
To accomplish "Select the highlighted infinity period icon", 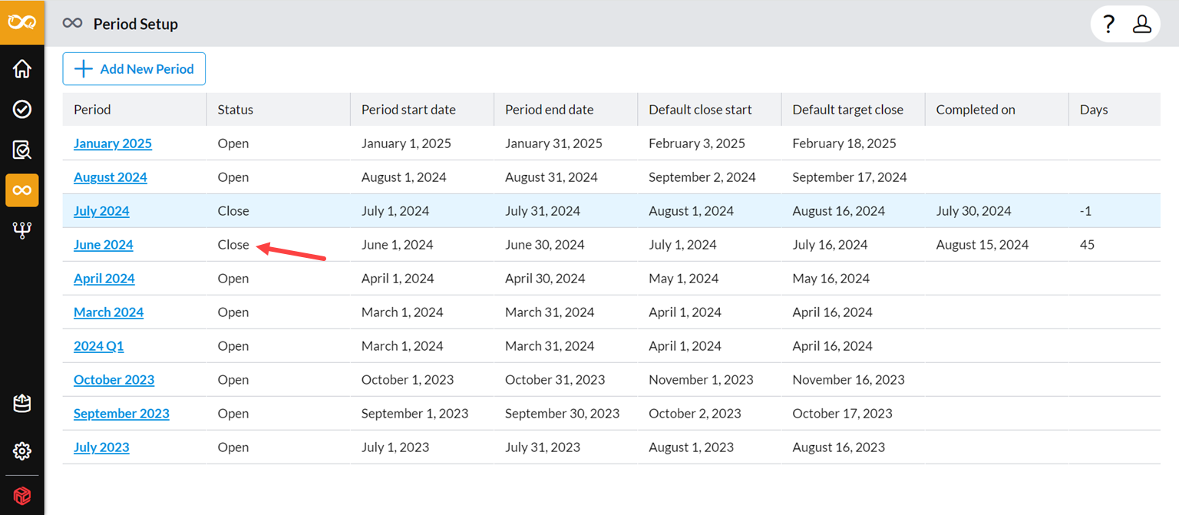I will tap(22, 190).
